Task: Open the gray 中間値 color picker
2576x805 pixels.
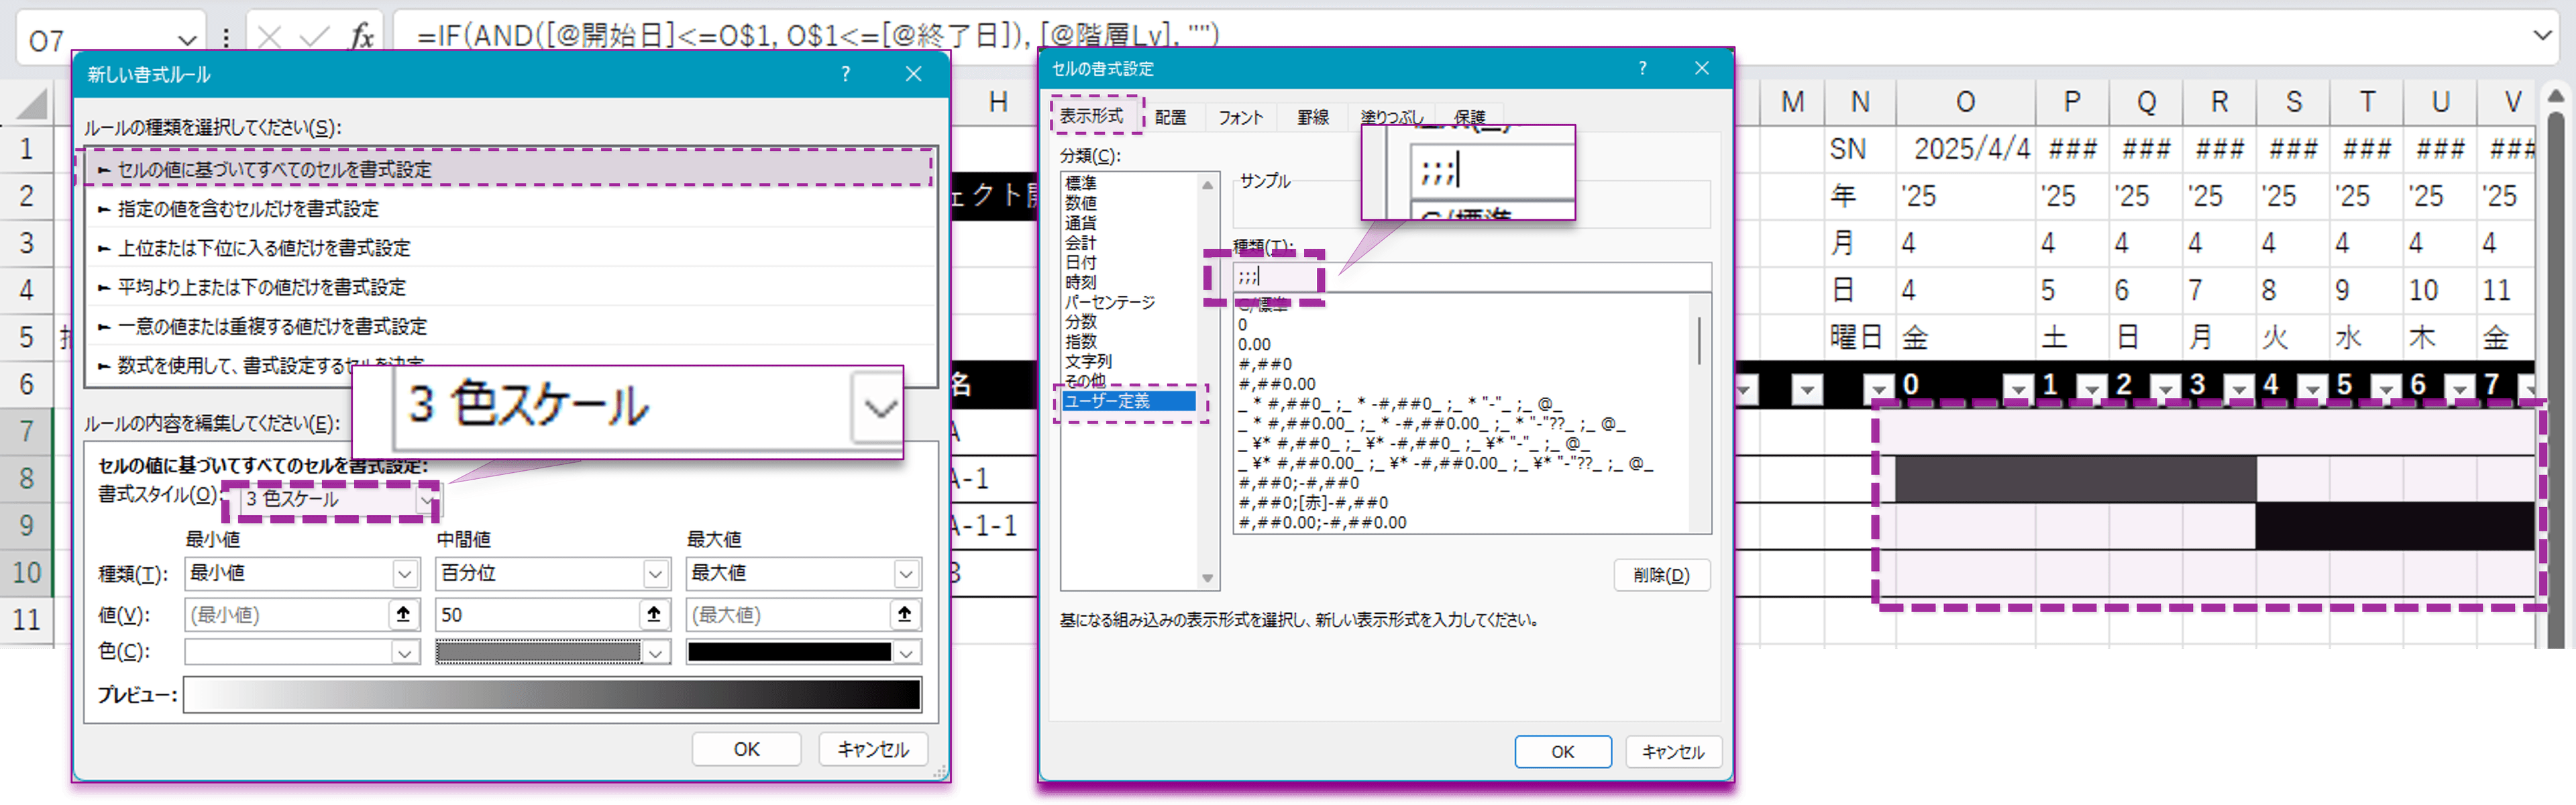Action: click(x=655, y=653)
